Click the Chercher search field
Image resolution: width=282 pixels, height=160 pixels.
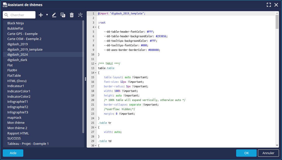[22, 15]
